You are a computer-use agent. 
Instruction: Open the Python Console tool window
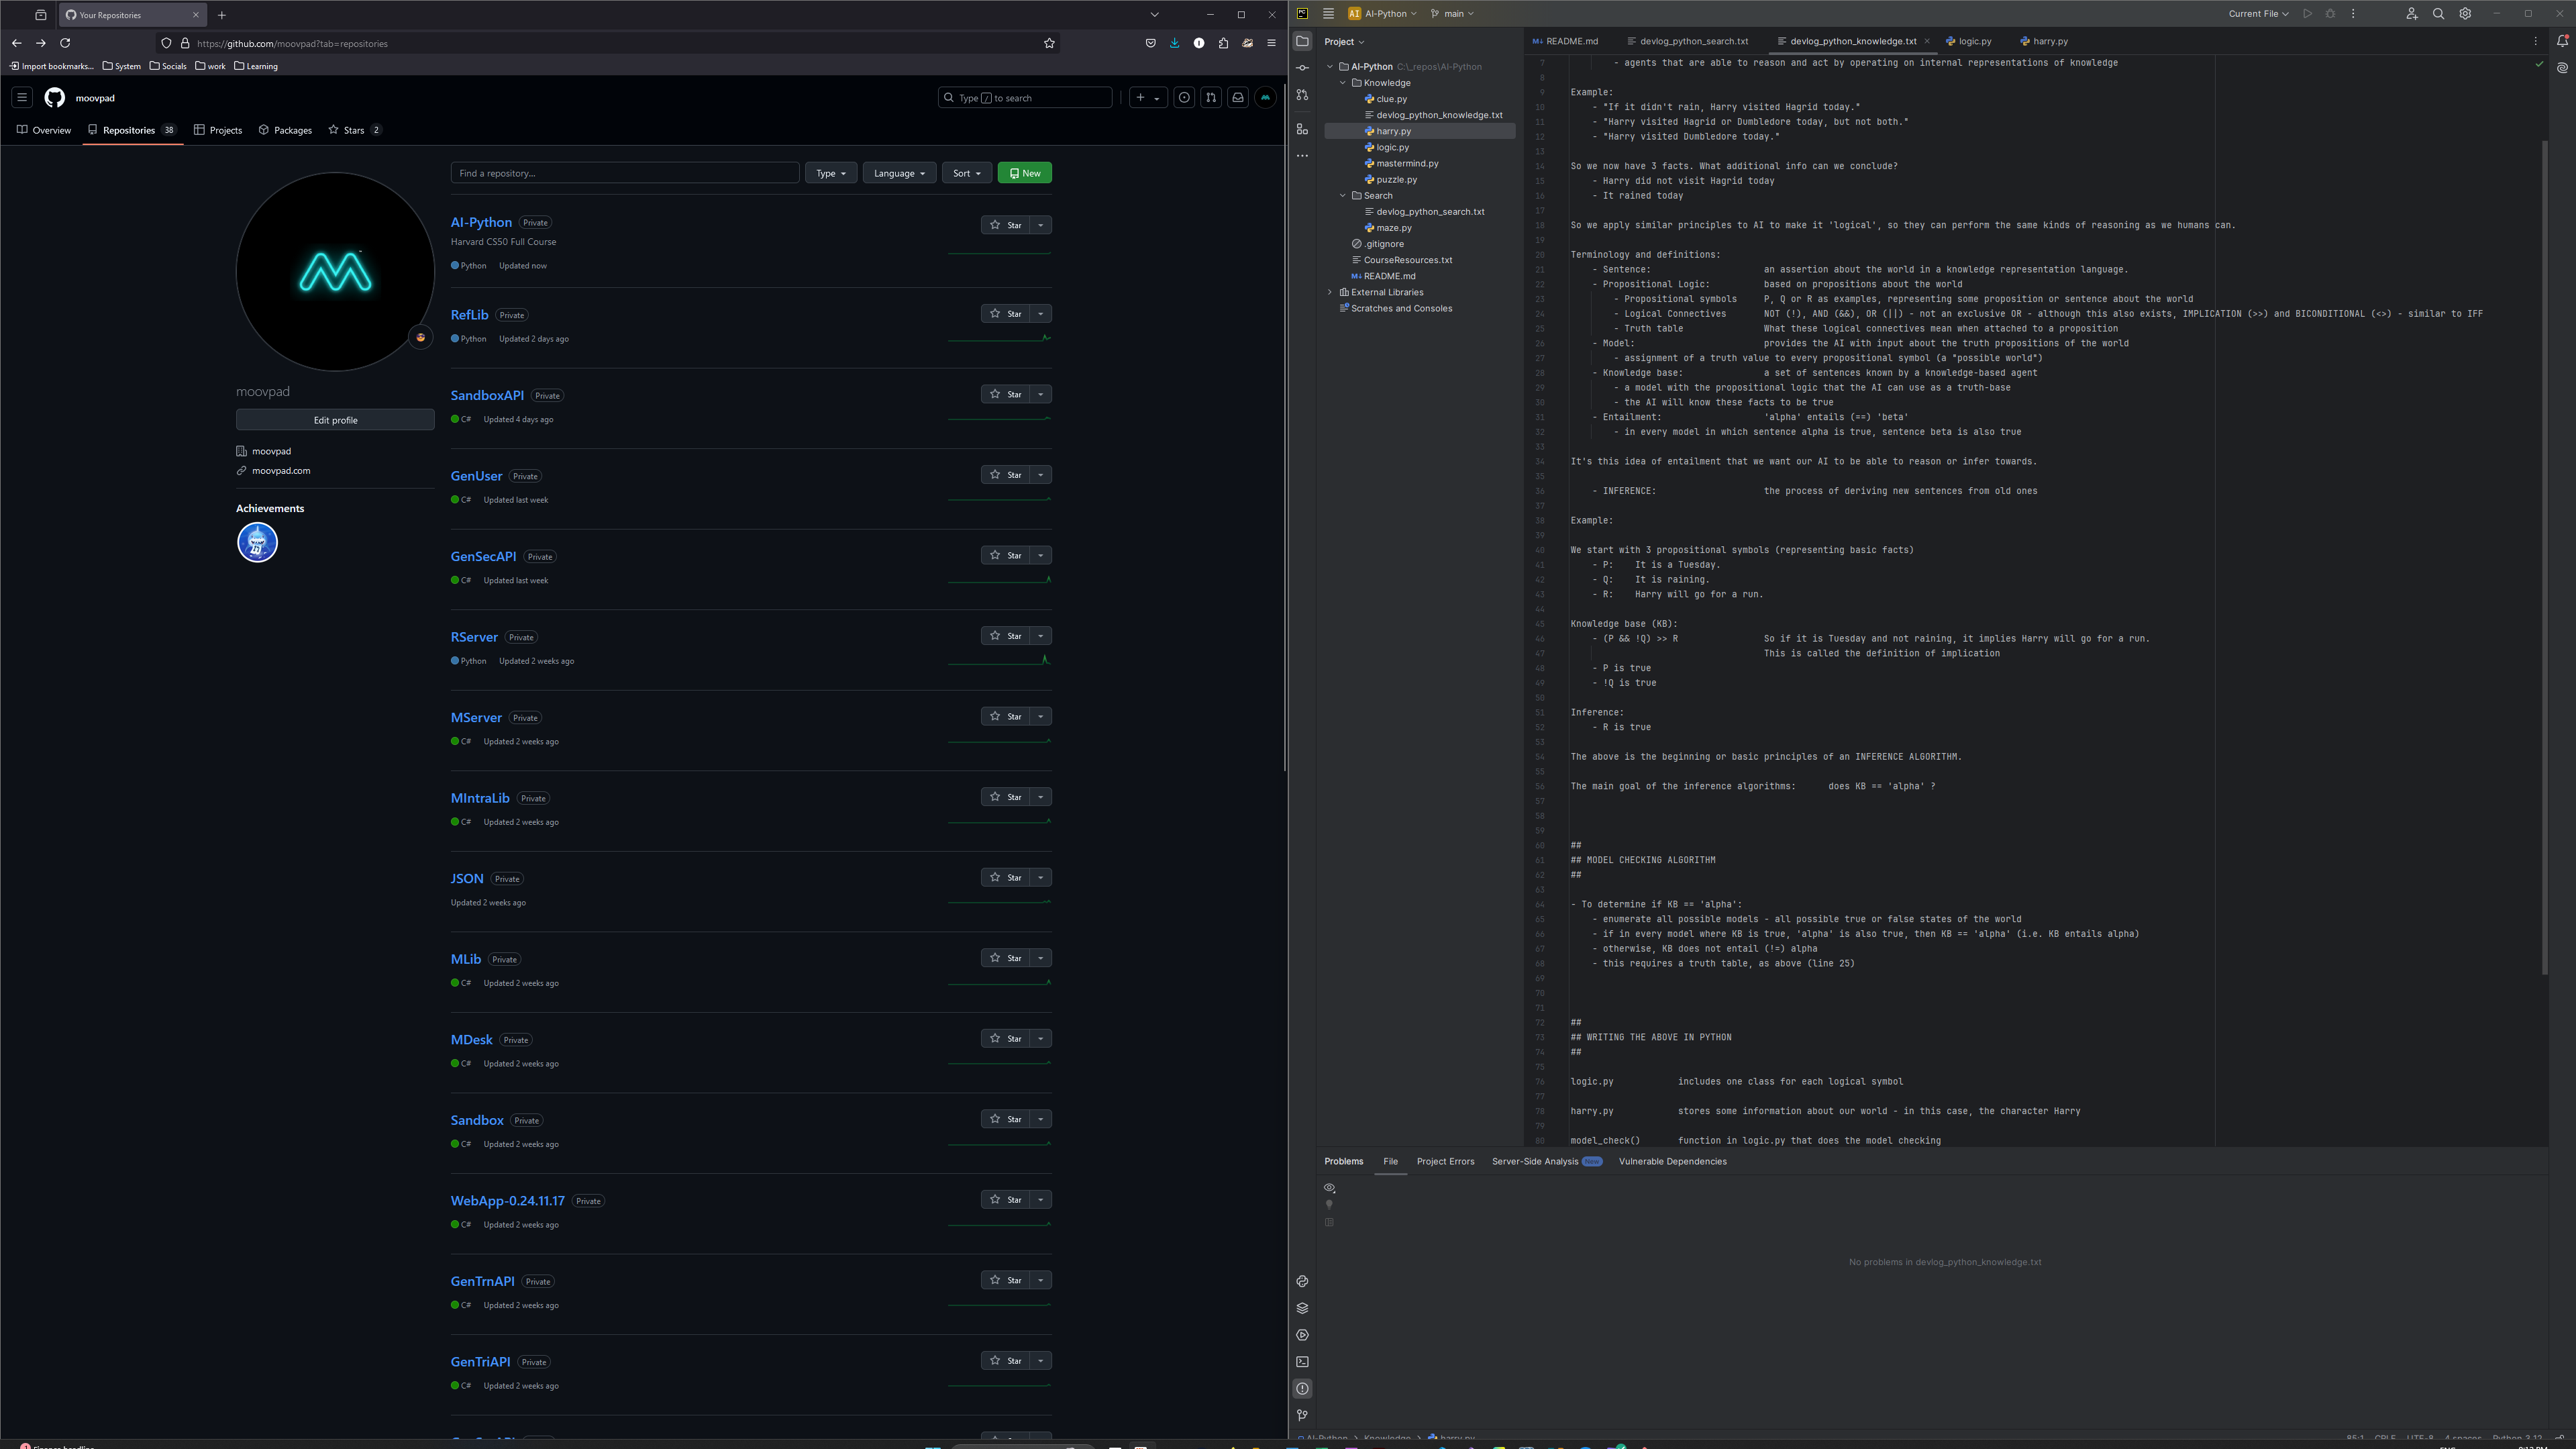[1302, 1281]
